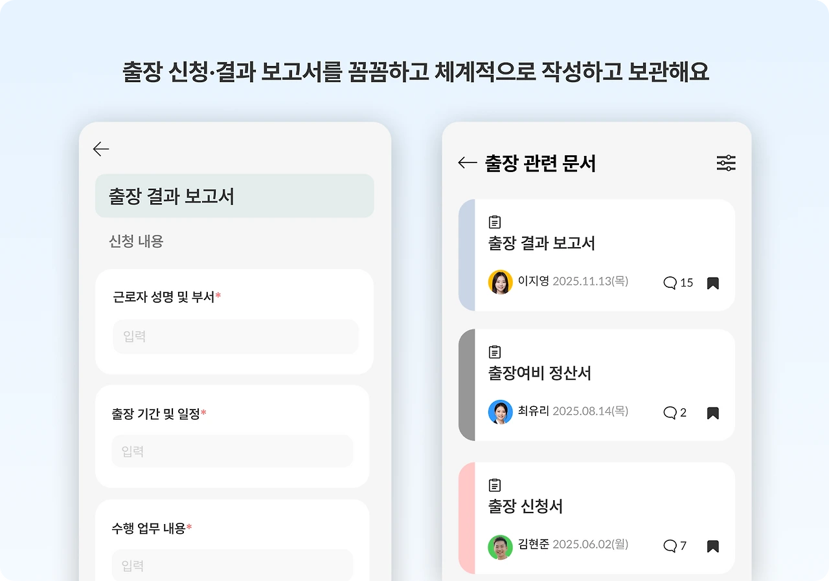Select the 출장 결과 보고서 form title bar
The height and width of the screenshot is (581, 829).
[234, 196]
